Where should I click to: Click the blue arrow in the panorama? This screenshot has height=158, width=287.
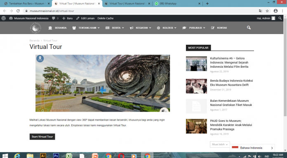(103, 90)
